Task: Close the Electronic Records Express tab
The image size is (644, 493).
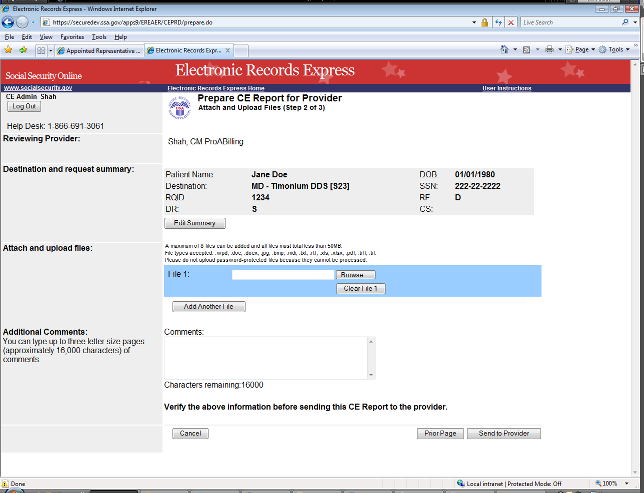Action: coord(227,50)
